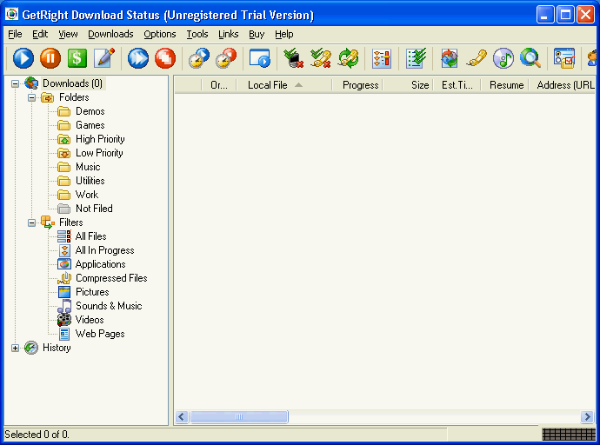Image resolution: width=600 pixels, height=445 pixels.
Task: Select the Games folder
Action: (x=90, y=125)
